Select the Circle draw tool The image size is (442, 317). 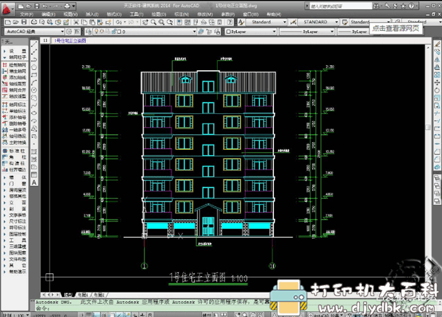[34, 90]
